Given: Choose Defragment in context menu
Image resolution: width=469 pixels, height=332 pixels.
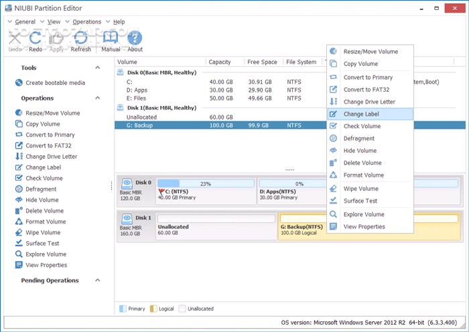Looking at the screenshot, I should [x=371, y=139].
